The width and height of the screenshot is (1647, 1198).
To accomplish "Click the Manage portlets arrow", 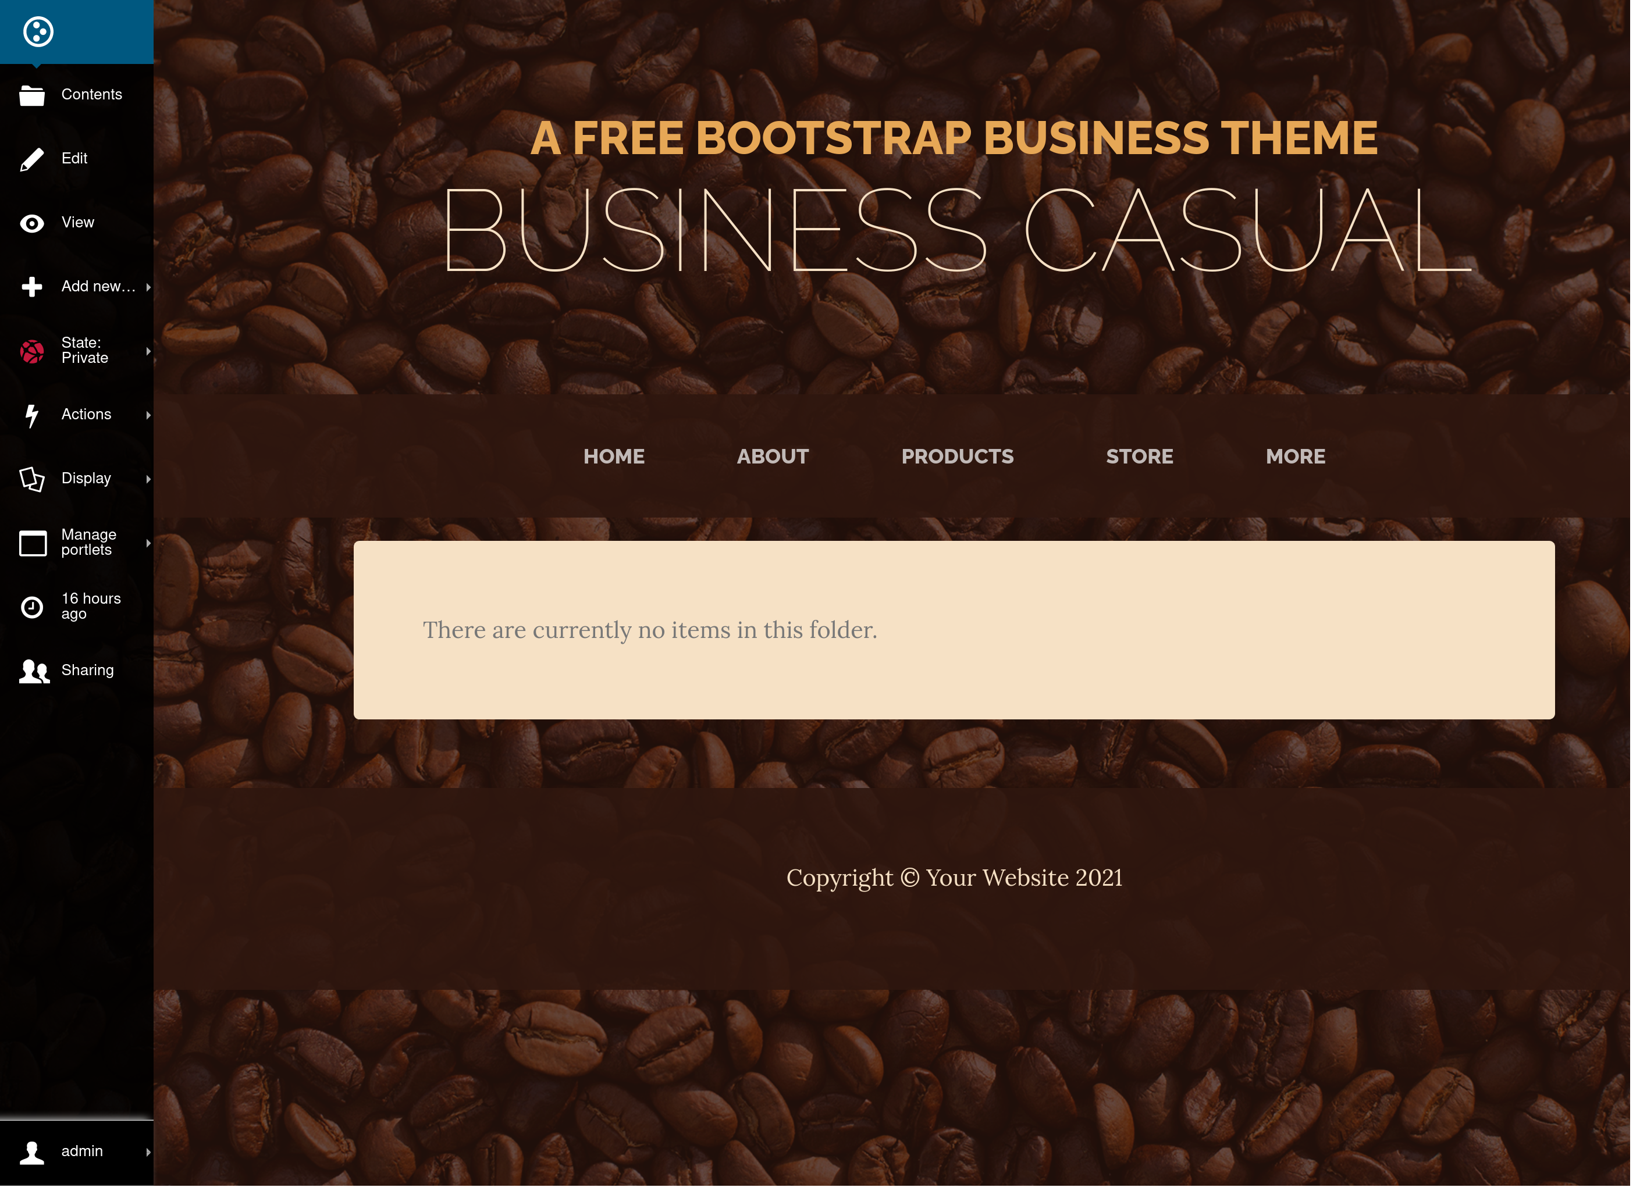I will point(147,543).
